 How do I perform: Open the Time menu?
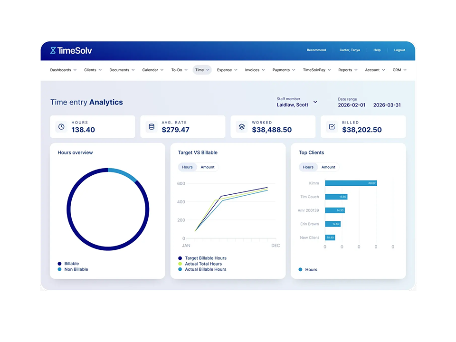tap(202, 70)
